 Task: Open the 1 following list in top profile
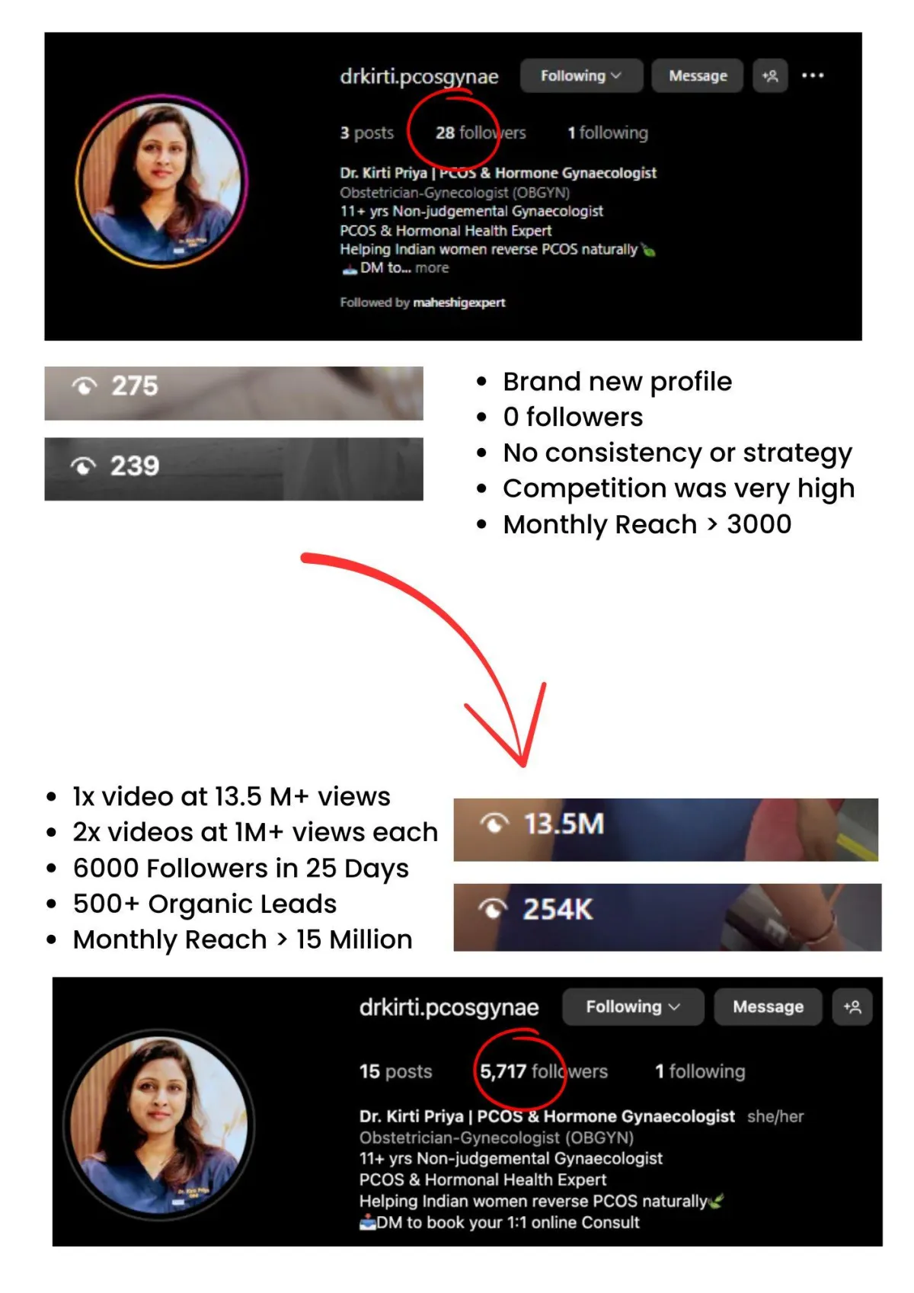click(x=608, y=133)
